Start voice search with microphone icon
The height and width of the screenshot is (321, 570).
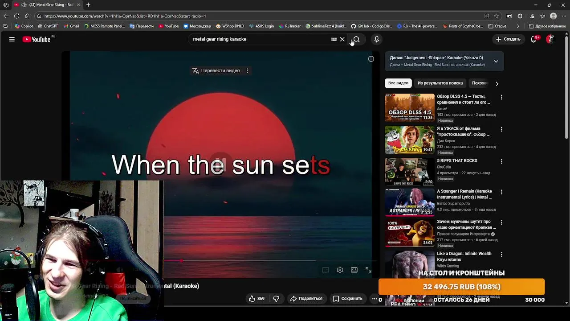(x=377, y=39)
